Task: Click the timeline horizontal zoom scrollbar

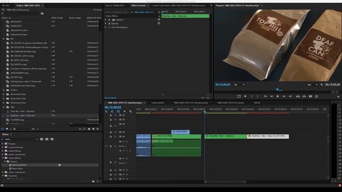Action: pyautogui.click(x=225, y=182)
